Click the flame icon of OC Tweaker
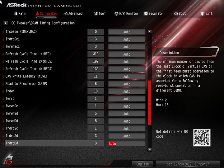The height and width of the screenshot is (168, 224). [x=37, y=14]
